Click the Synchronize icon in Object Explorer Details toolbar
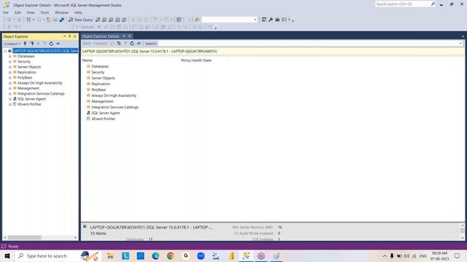 tap(119, 44)
